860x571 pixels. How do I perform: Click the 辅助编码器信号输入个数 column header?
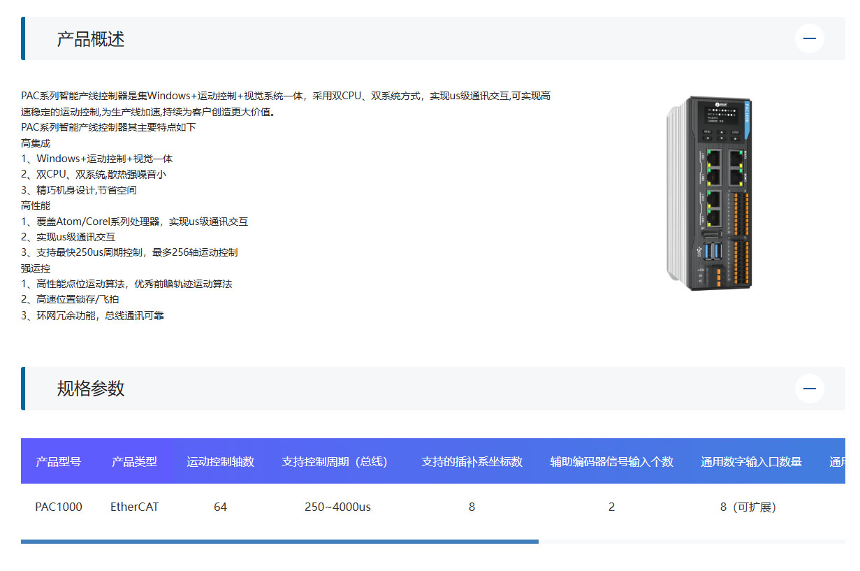pyautogui.click(x=611, y=461)
